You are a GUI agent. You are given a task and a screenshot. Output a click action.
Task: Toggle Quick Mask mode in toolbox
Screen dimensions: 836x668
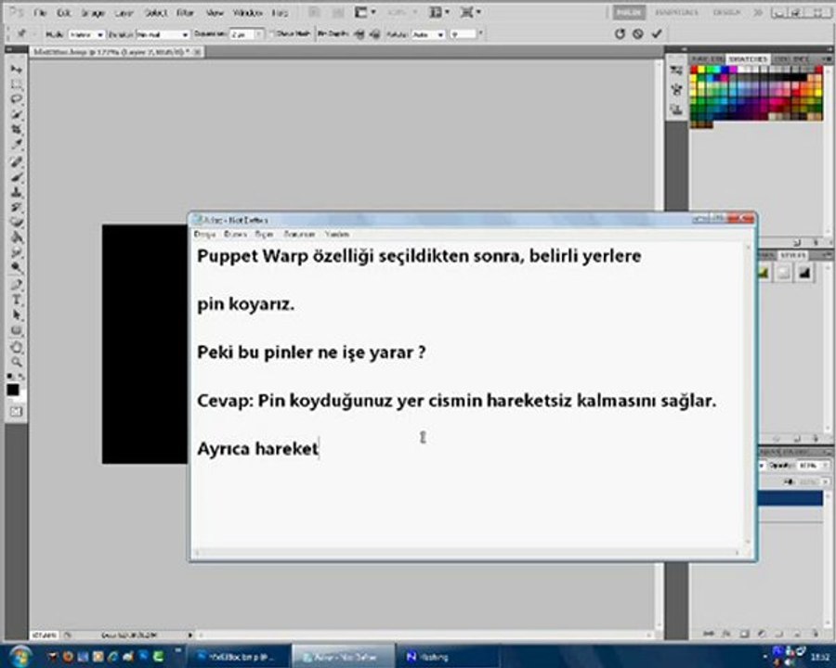[x=16, y=411]
